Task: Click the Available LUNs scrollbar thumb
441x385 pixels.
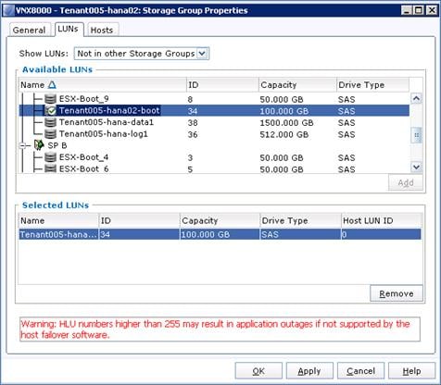Action: [x=416, y=135]
